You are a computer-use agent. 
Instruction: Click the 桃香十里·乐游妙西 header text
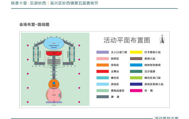[x=29, y=3]
